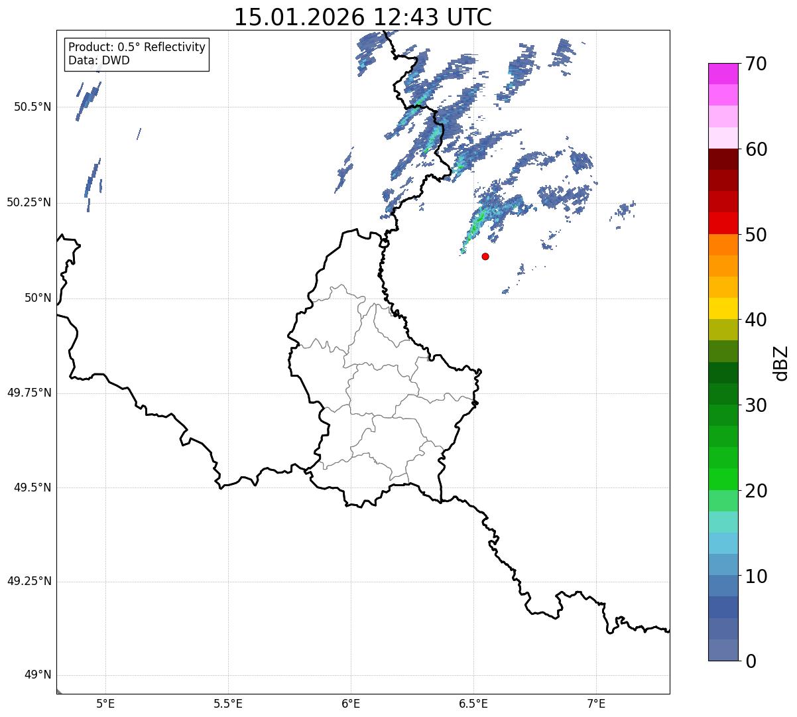Image resolution: width=797 pixels, height=717 pixels.
Task: Click the 5°E longitude label
Action: pyautogui.click(x=106, y=703)
